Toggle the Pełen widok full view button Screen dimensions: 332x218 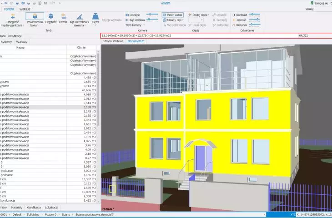point(173,15)
